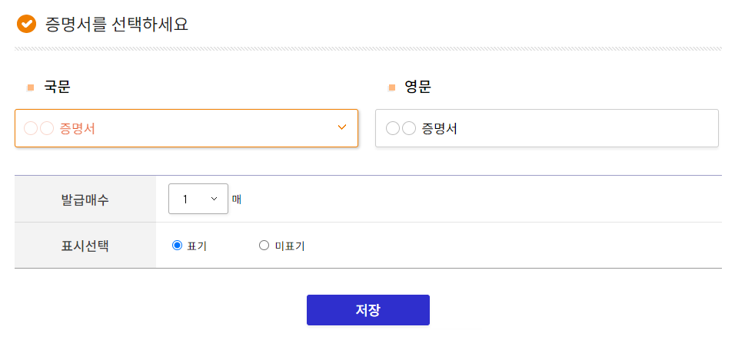
Task: Click the 저장 save button
Action: (368, 310)
